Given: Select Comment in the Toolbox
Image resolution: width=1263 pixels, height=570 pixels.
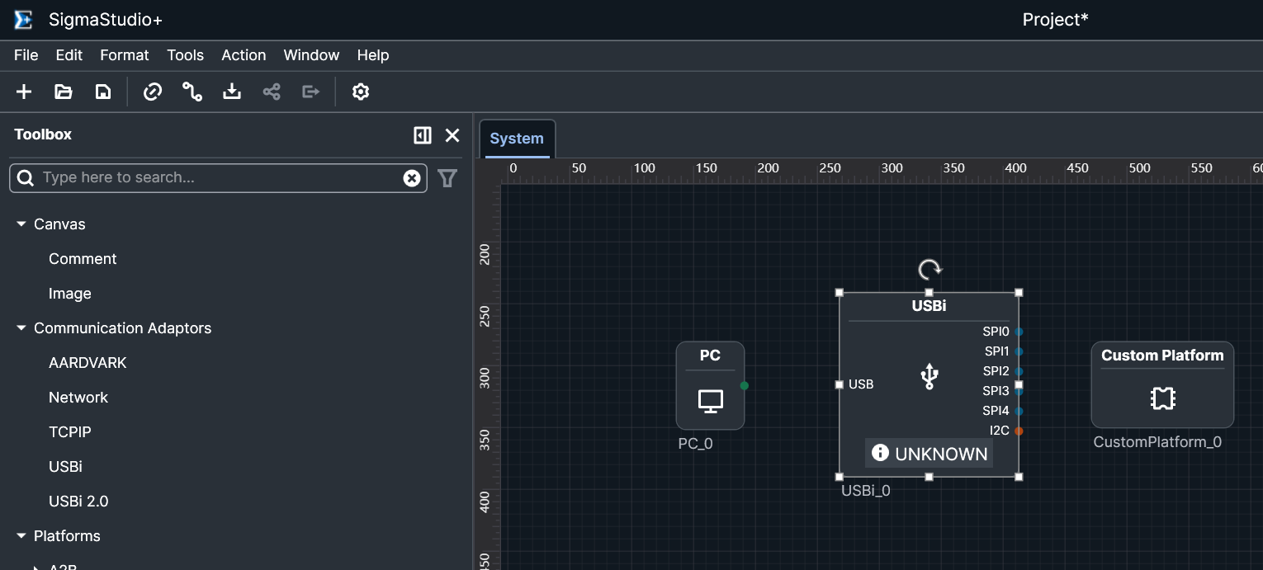Looking at the screenshot, I should 83,259.
